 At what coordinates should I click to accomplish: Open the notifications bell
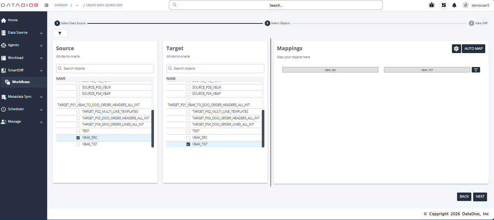click(454, 5)
